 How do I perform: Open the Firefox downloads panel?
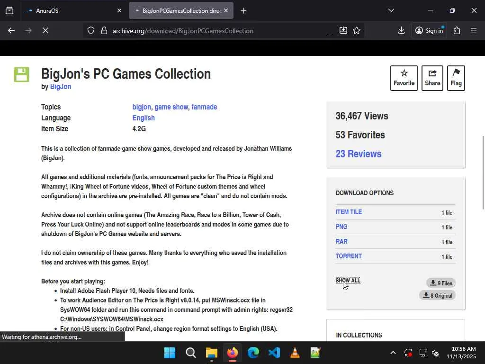pos(402,30)
